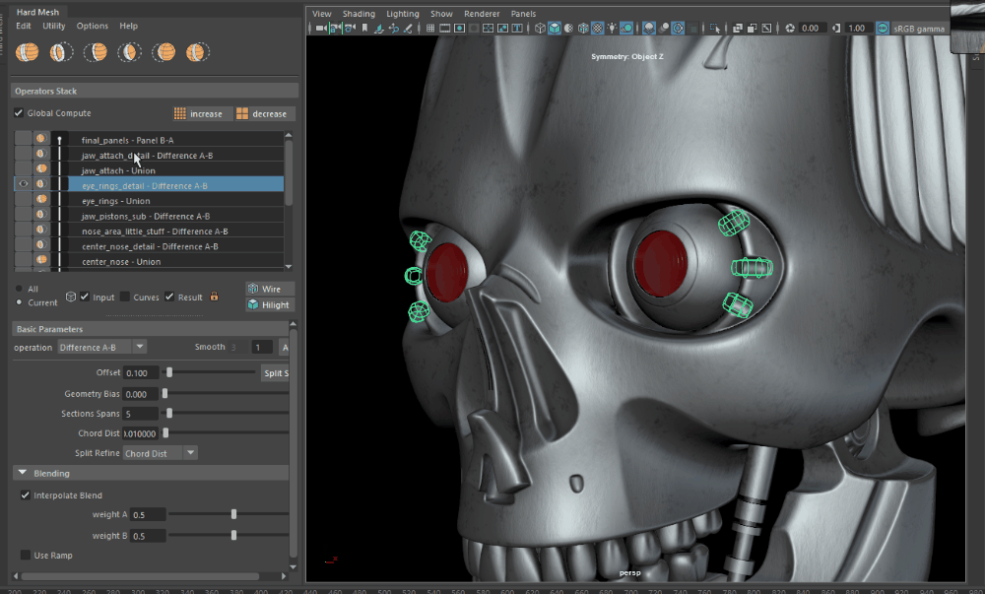The height and width of the screenshot is (594, 985).
Task: Open the Utility menu in Hard Mesh
Action: [54, 26]
